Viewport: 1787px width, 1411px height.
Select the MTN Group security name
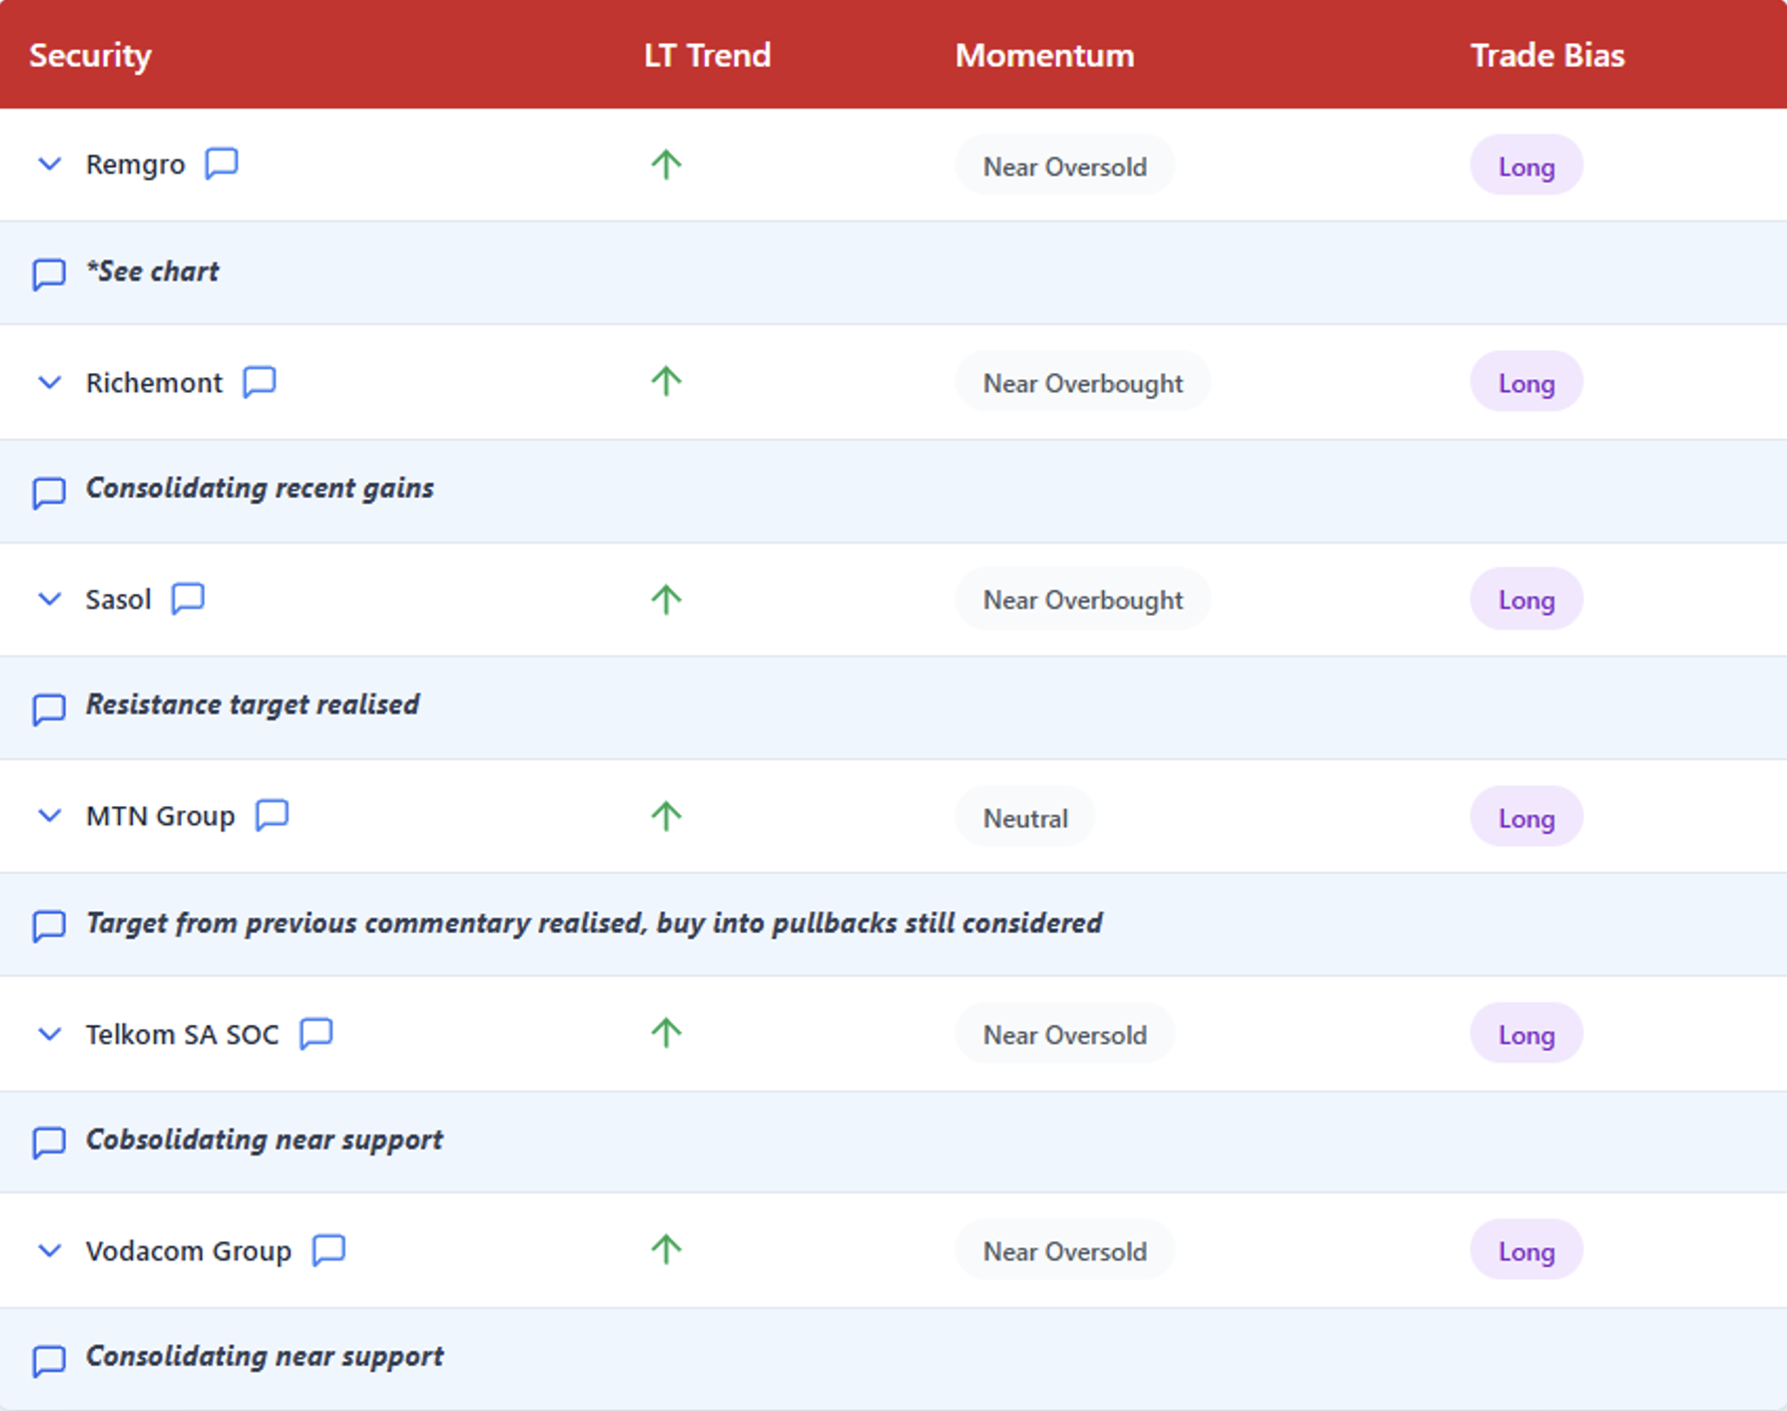coord(161,816)
